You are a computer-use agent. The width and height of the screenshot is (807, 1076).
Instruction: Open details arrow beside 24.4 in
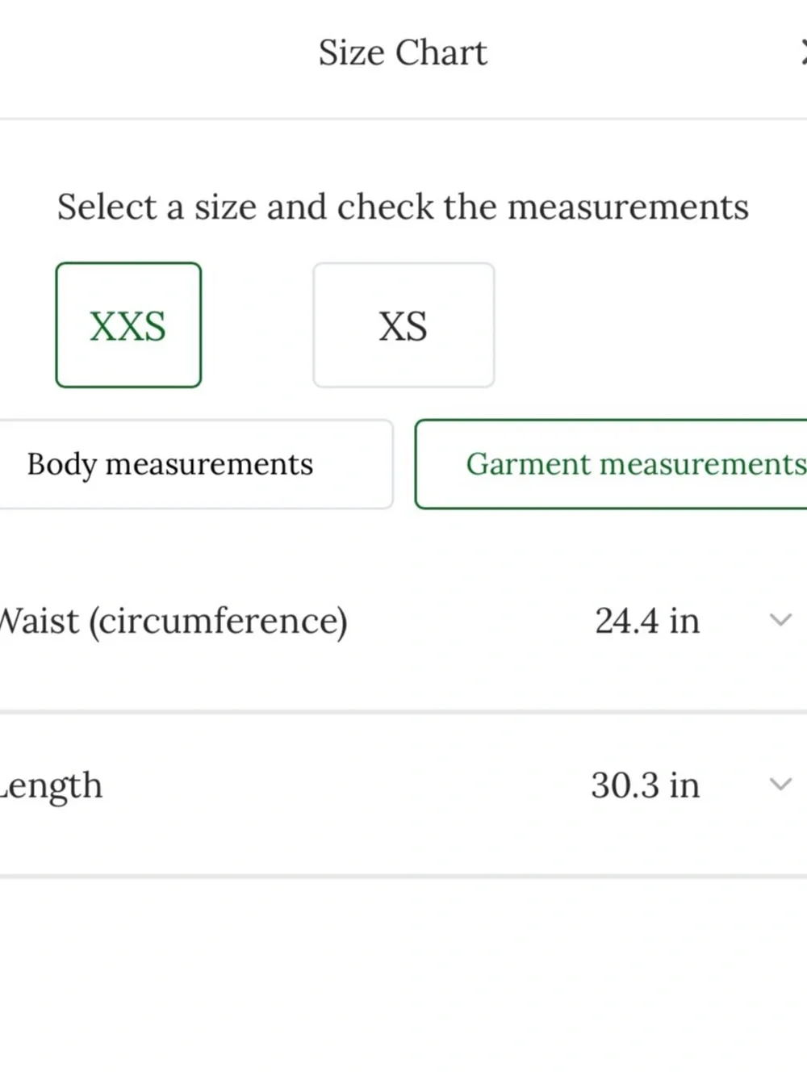click(x=780, y=620)
